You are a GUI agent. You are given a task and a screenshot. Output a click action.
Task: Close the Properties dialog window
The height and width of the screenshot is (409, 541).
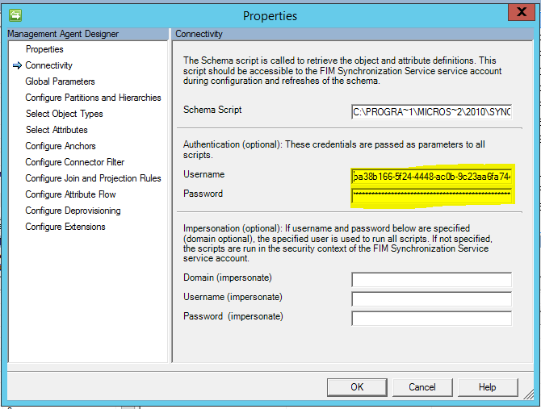pyautogui.click(x=518, y=14)
